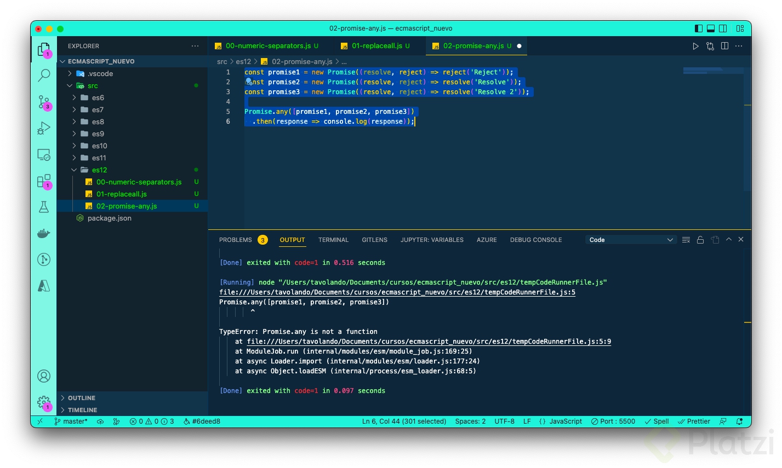Open the Docker view

point(44,234)
